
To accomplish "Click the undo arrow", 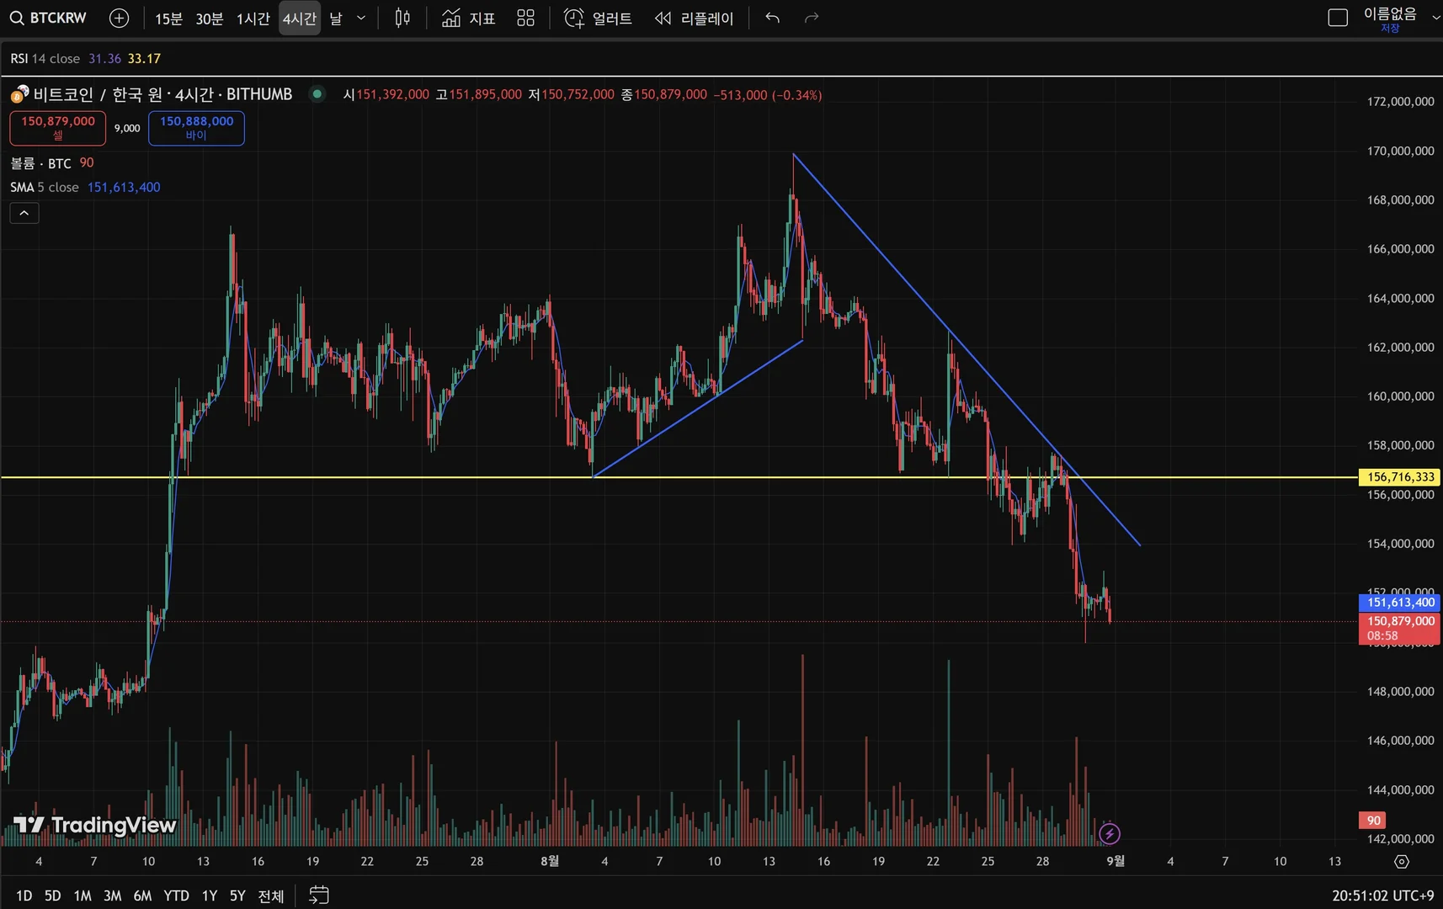I will [x=772, y=18].
